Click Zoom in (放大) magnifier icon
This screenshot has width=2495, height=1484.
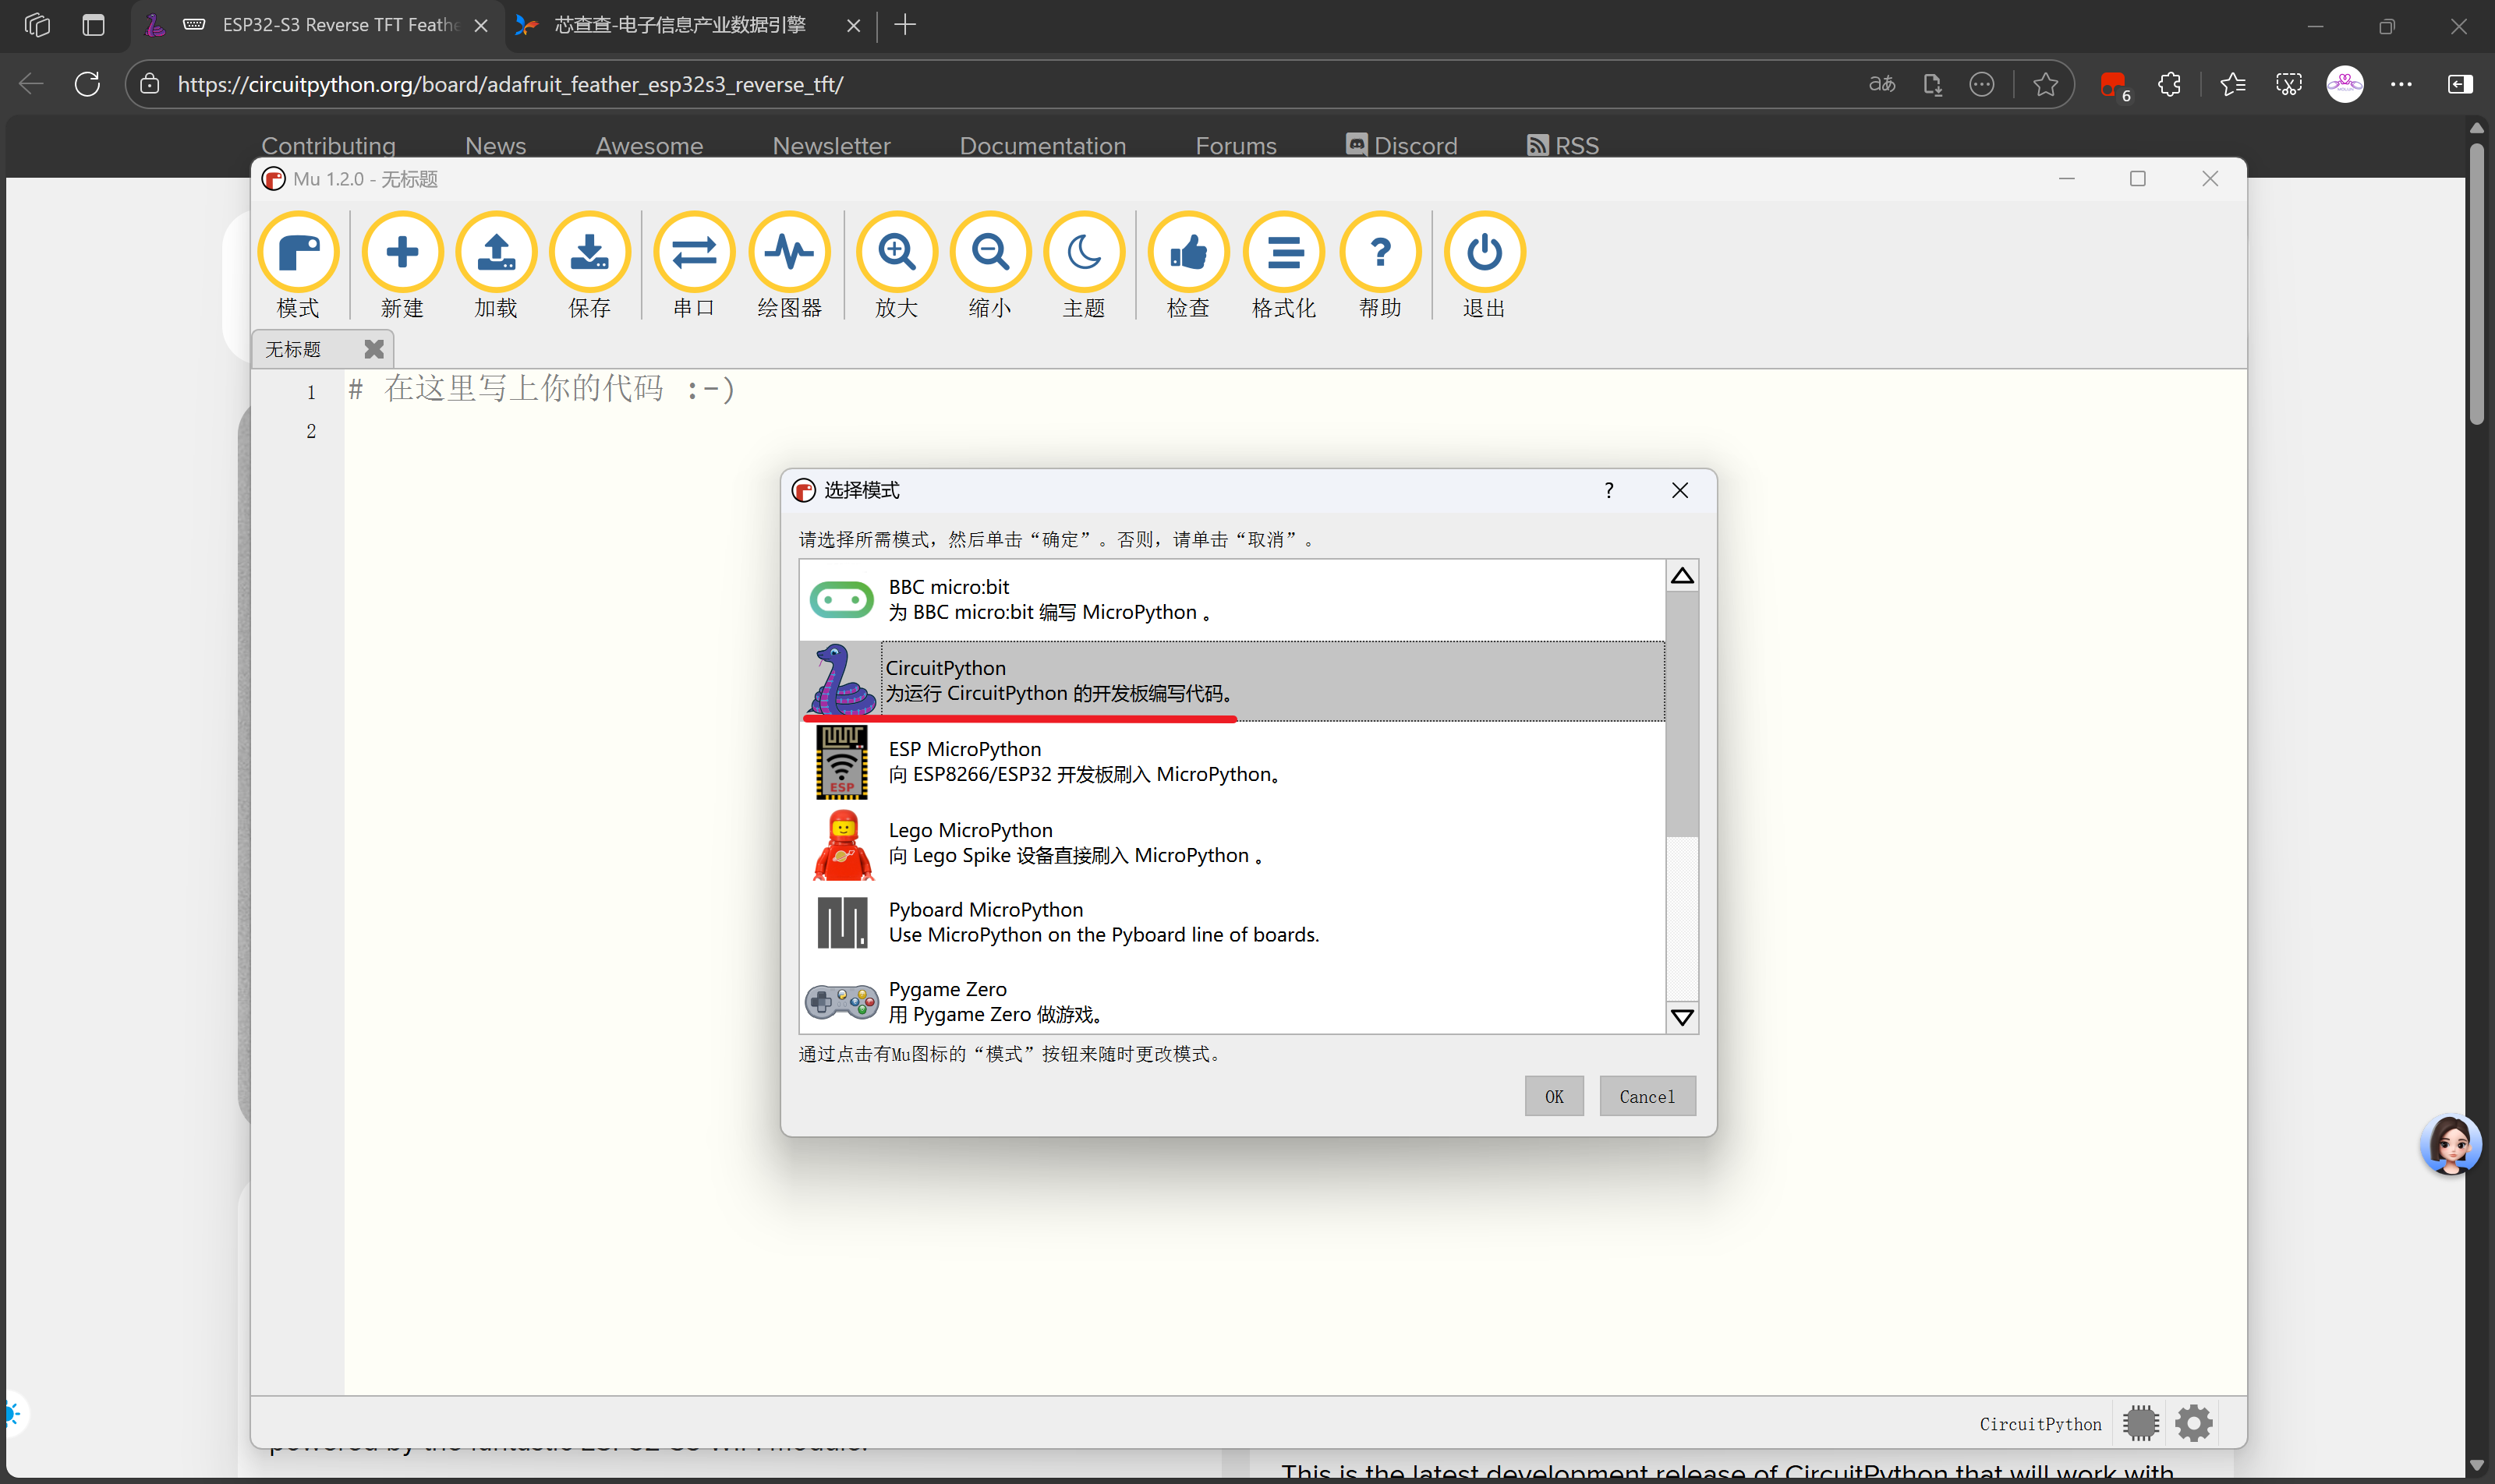897,253
